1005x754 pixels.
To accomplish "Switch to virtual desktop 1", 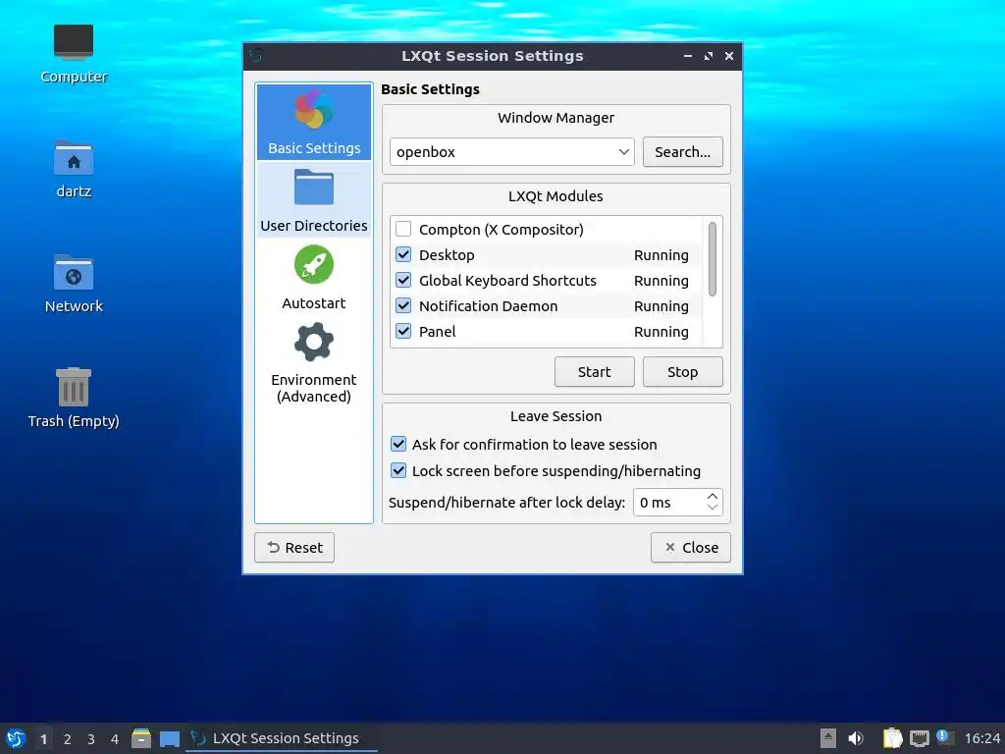I will pyautogui.click(x=43, y=738).
